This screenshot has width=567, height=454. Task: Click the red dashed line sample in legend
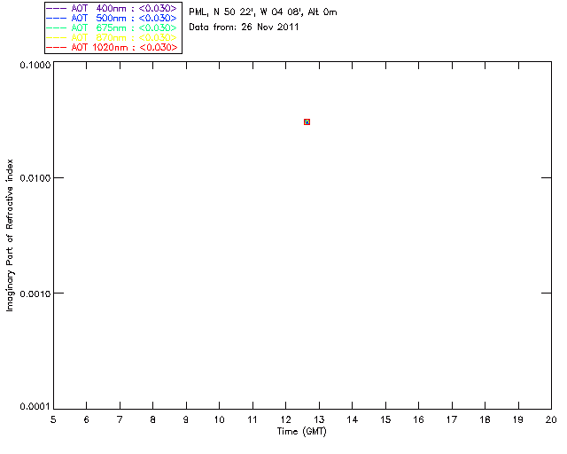56,47
